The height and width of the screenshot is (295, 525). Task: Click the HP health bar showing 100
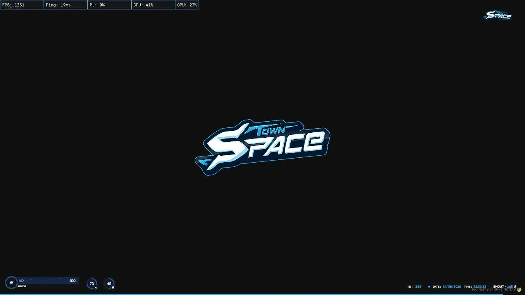[x=47, y=281]
